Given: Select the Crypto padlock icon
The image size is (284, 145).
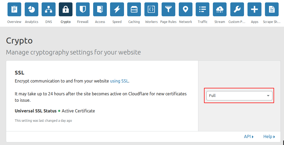Looking at the screenshot, I should point(66,10).
